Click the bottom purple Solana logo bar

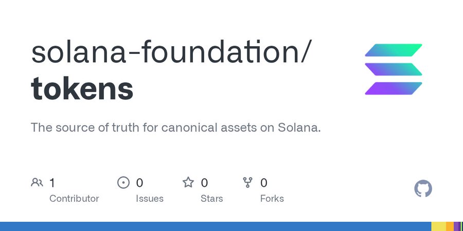pos(394,88)
